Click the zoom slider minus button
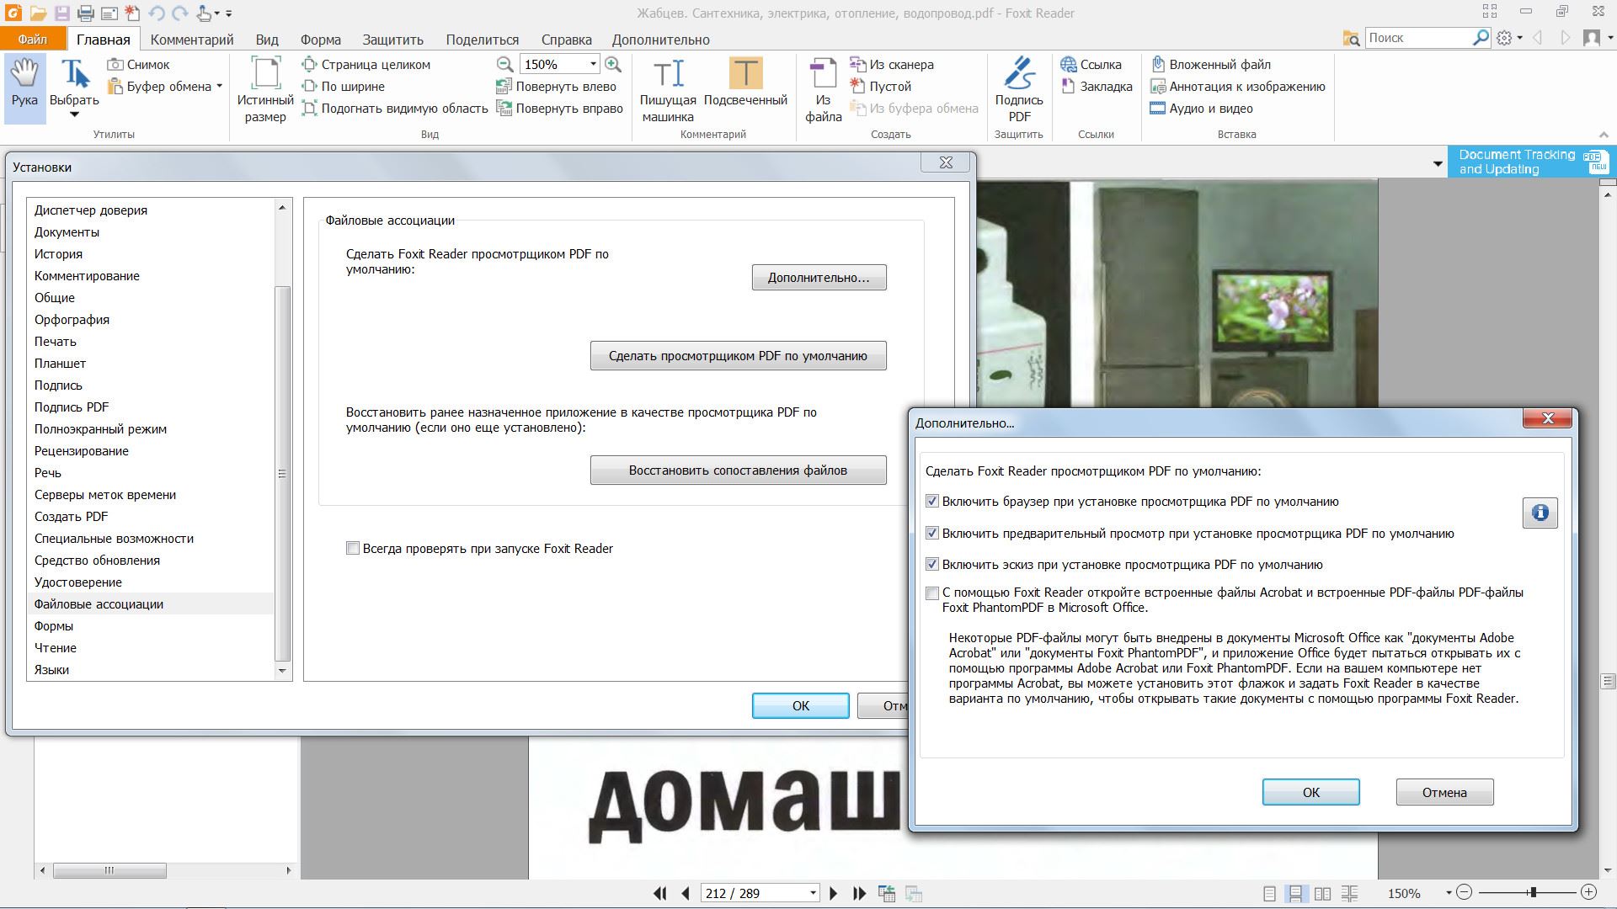 (x=1465, y=892)
